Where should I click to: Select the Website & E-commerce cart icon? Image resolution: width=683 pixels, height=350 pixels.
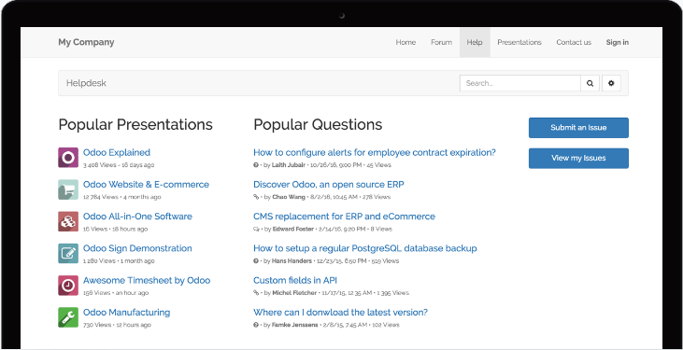coord(68,189)
